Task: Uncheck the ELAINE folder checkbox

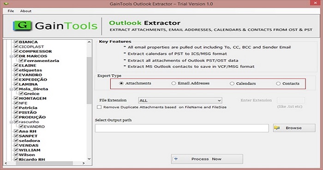Action: (16, 65)
